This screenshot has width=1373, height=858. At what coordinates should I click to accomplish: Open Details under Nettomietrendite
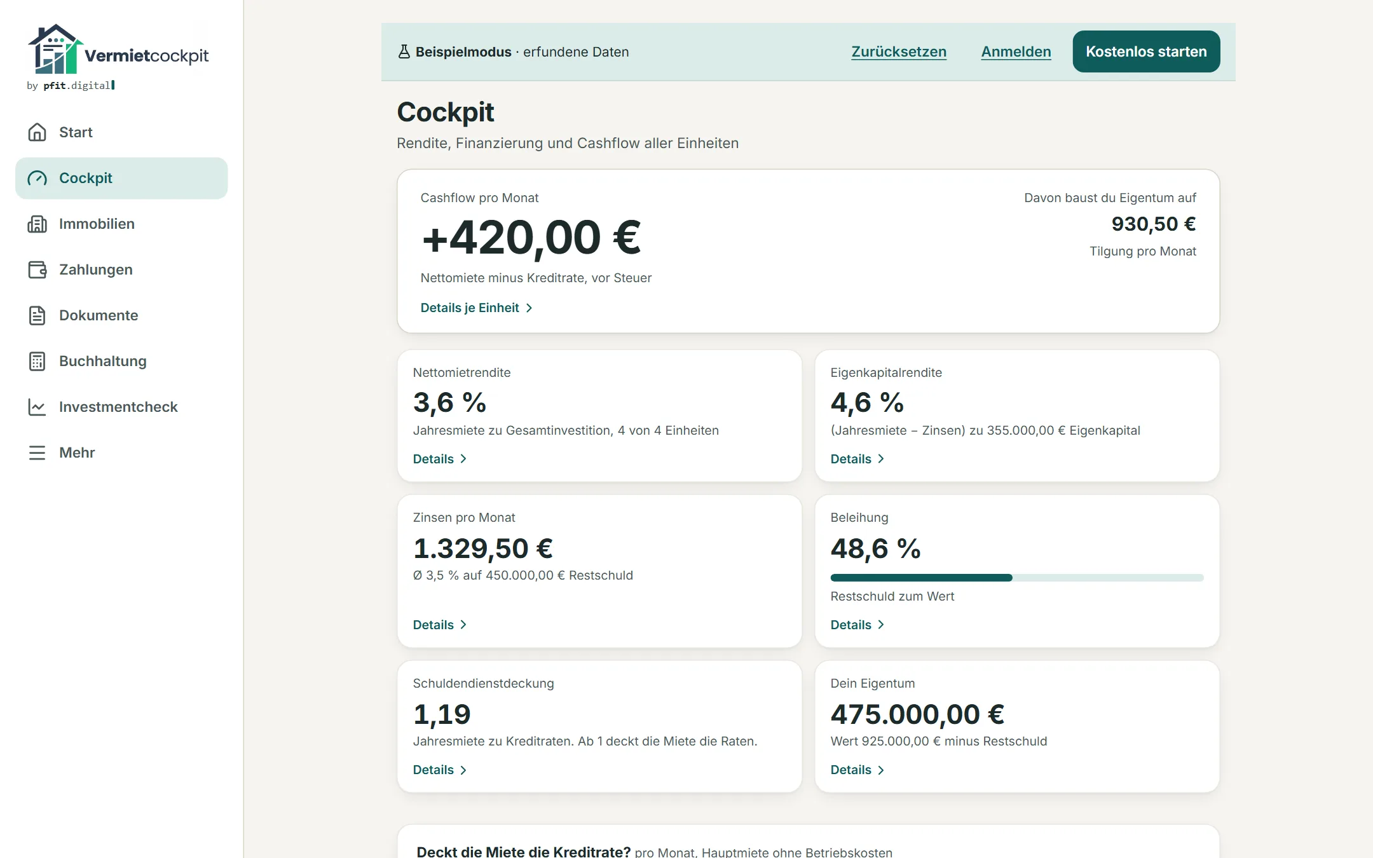tap(440, 459)
